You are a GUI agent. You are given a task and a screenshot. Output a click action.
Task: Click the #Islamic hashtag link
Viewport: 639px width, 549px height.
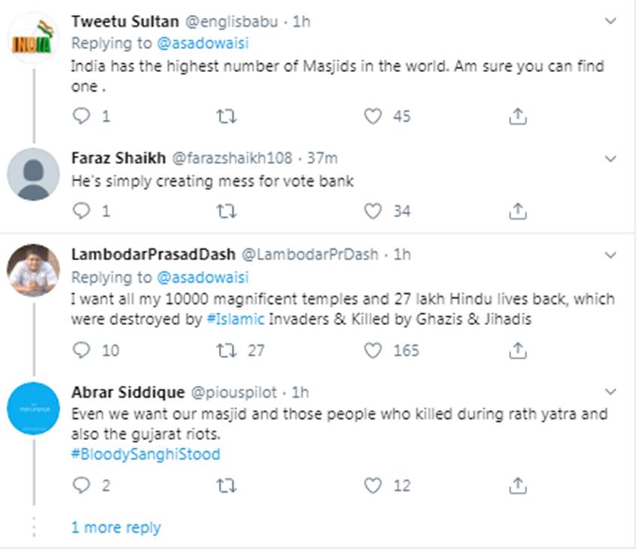[x=235, y=319]
